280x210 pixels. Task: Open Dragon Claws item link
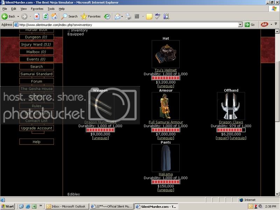[231, 122]
